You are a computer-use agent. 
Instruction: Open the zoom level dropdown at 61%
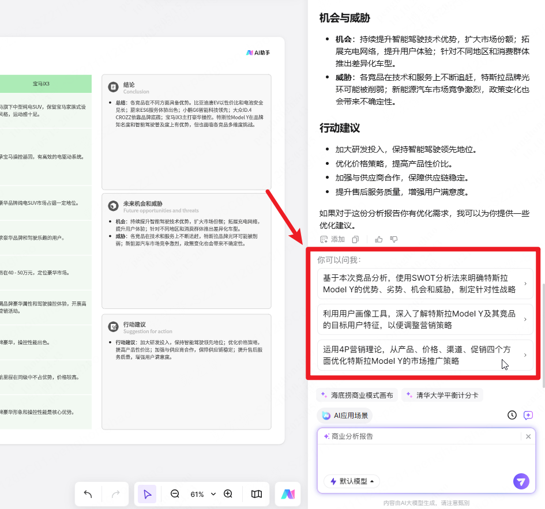click(x=213, y=494)
